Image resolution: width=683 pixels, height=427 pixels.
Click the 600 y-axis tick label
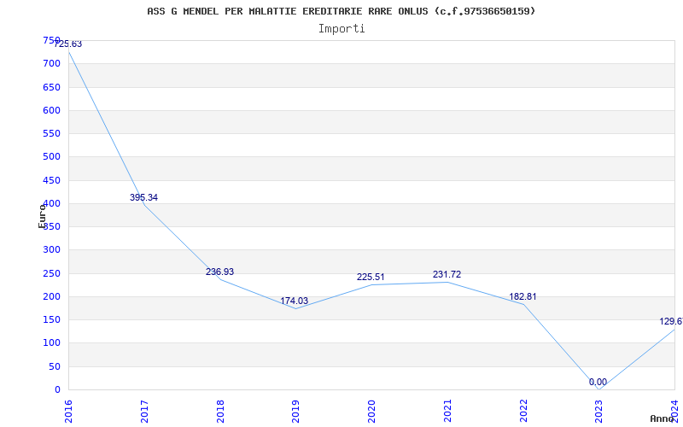click(51, 110)
